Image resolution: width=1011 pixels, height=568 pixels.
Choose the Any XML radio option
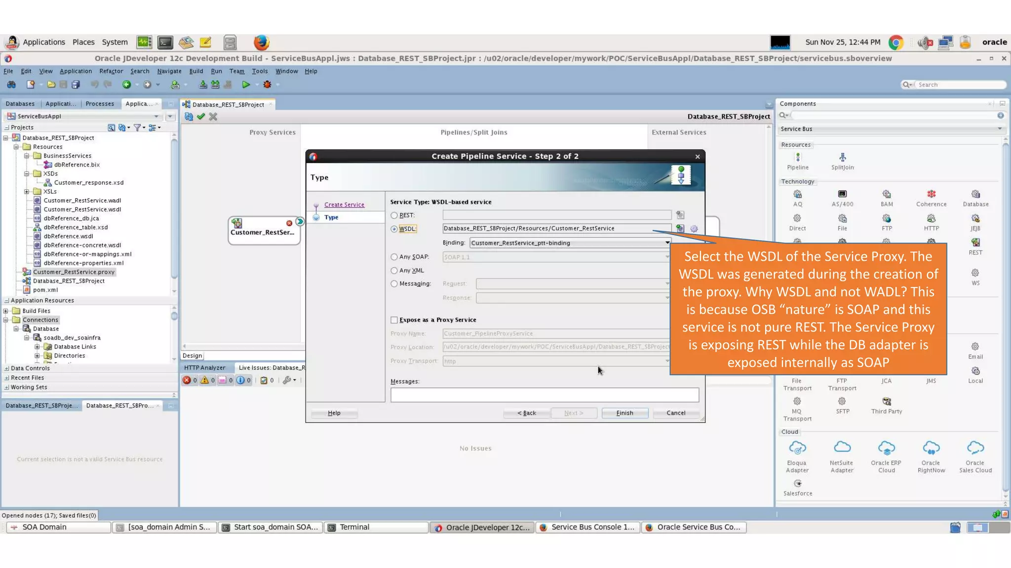point(394,271)
